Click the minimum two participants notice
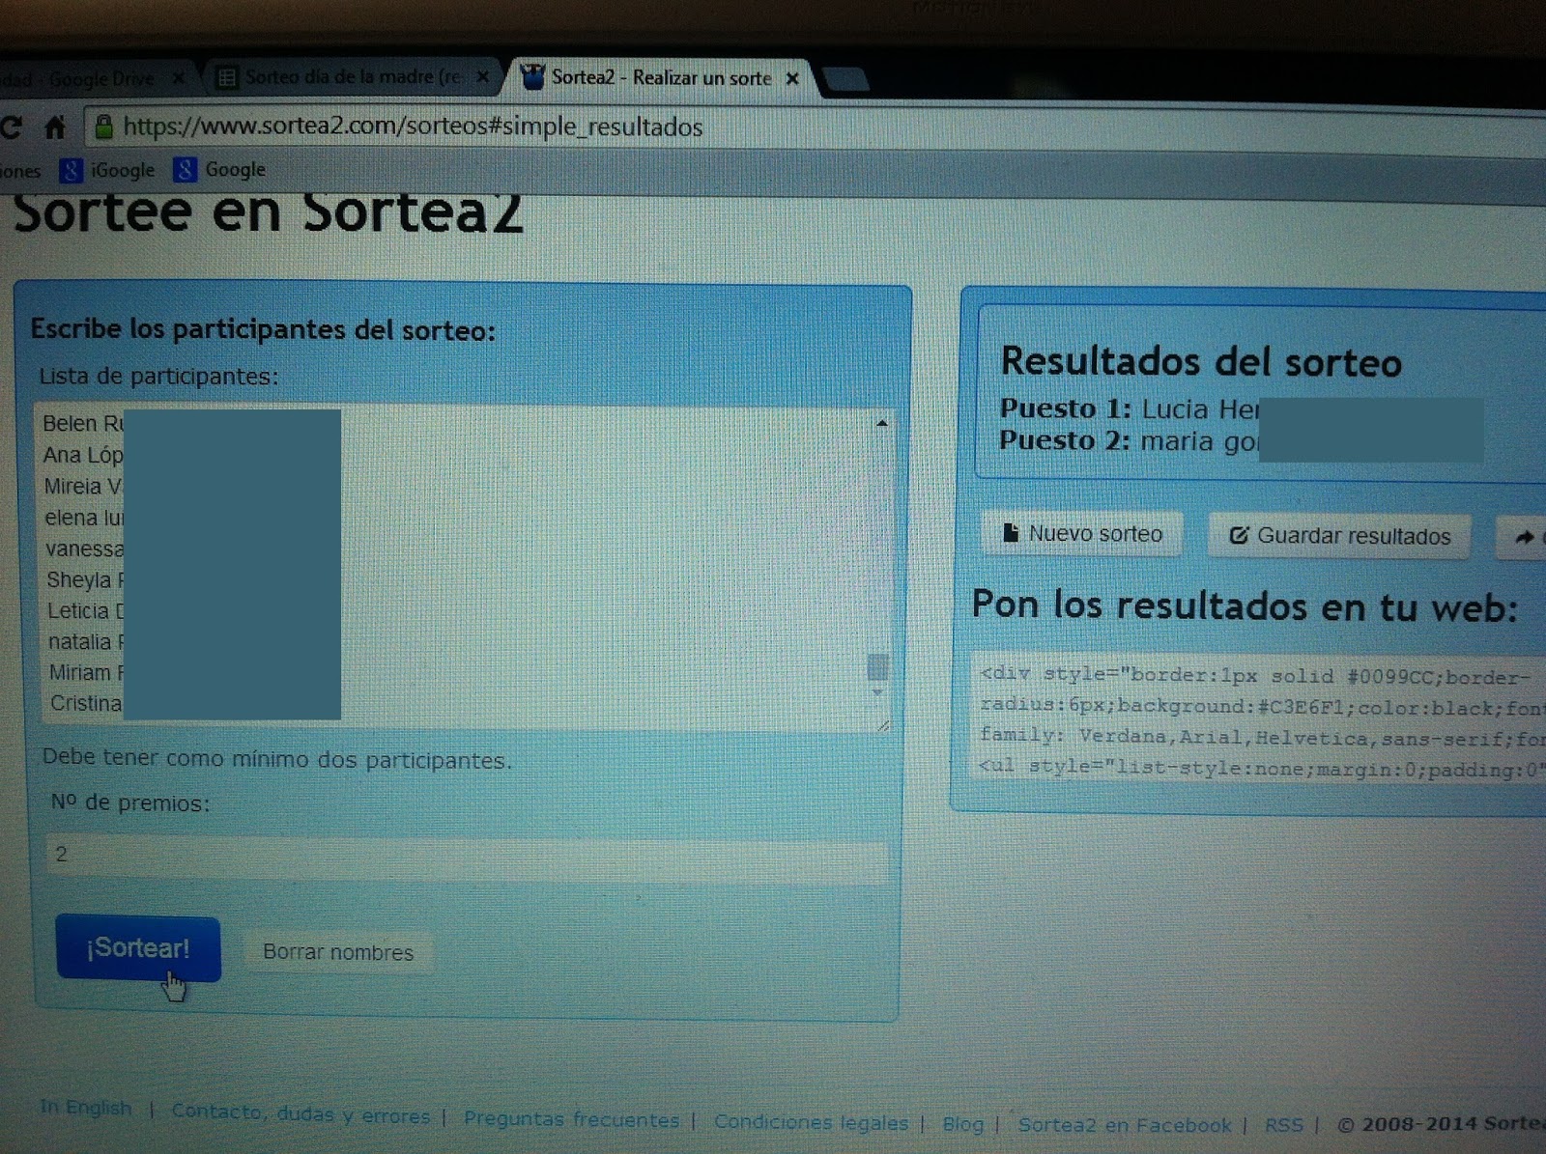The width and height of the screenshot is (1546, 1154). click(277, 759)
